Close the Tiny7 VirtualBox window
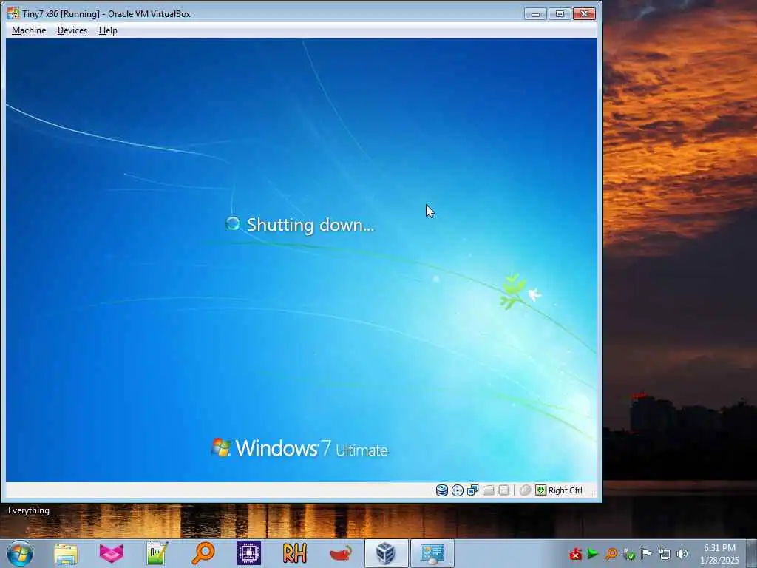757x568 pixels. point(584,13)
